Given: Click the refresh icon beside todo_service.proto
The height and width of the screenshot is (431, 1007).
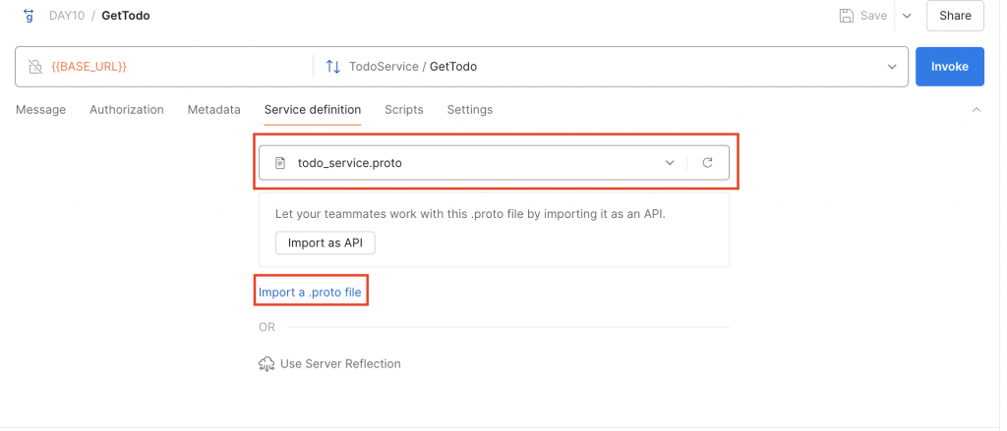Looking at the screenshot, I should coord(707,163).
